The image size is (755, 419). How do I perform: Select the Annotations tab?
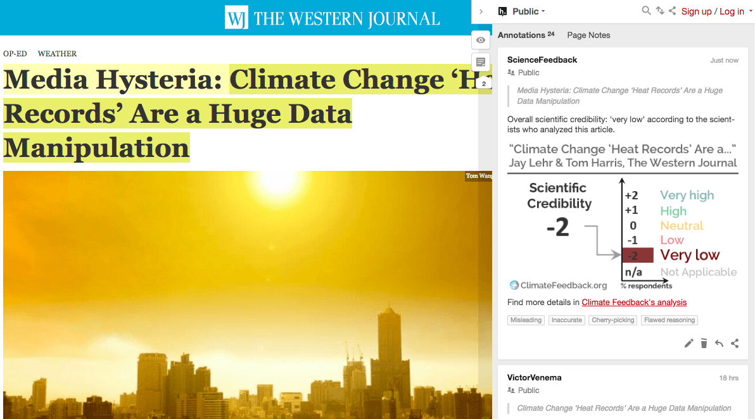526,35
